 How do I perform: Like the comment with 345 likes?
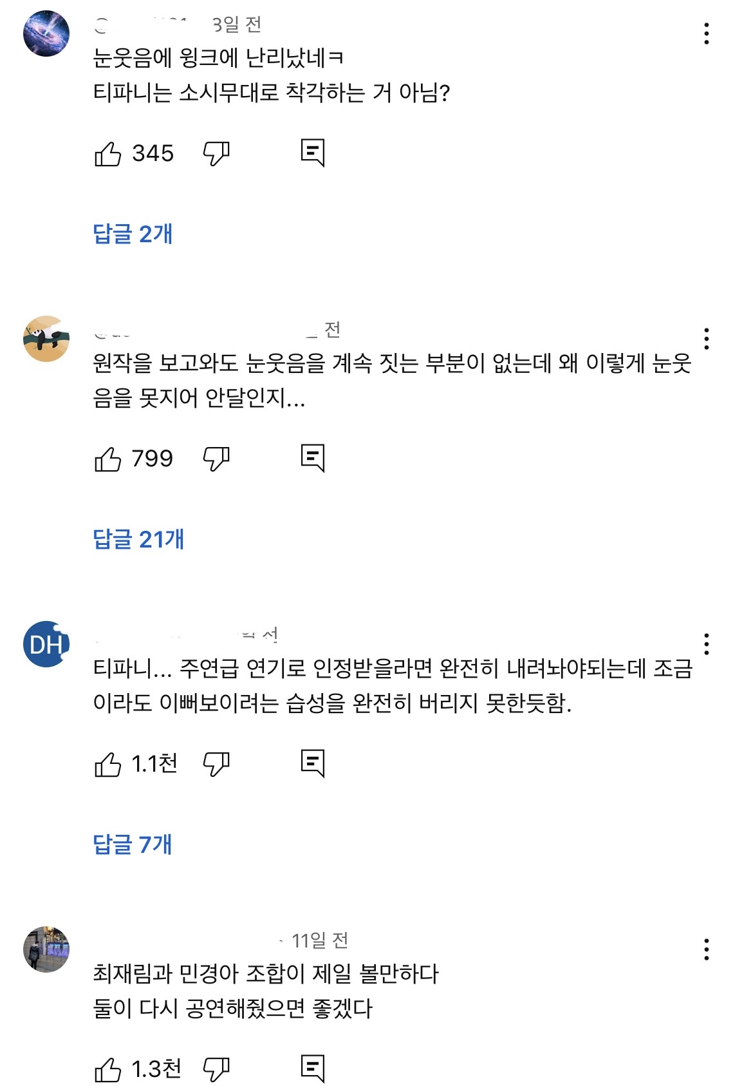[x=108, y=153]
